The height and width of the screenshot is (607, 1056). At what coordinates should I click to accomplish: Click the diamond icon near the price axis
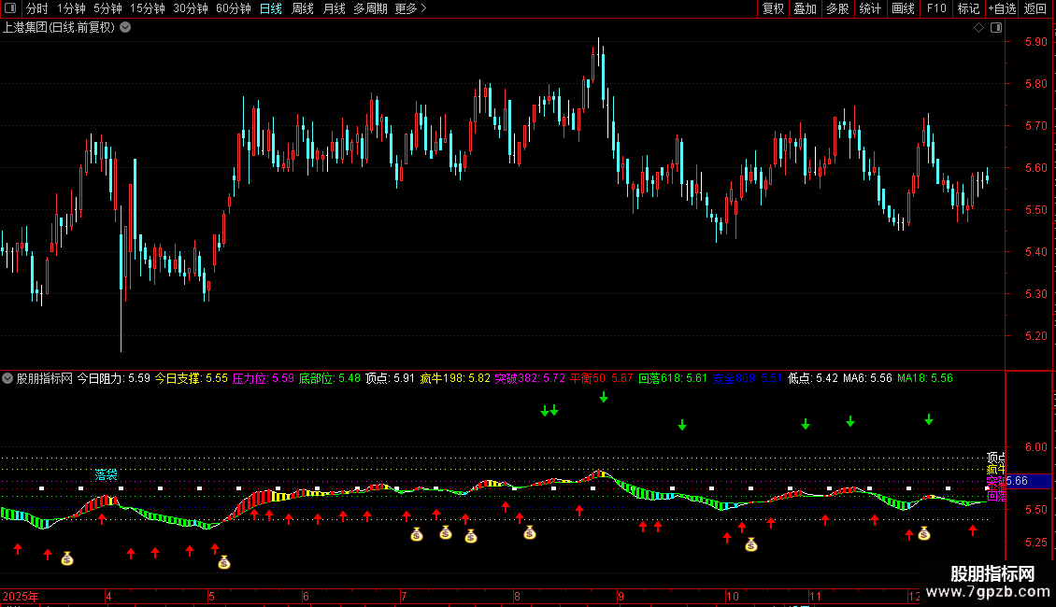click(978, 28)
